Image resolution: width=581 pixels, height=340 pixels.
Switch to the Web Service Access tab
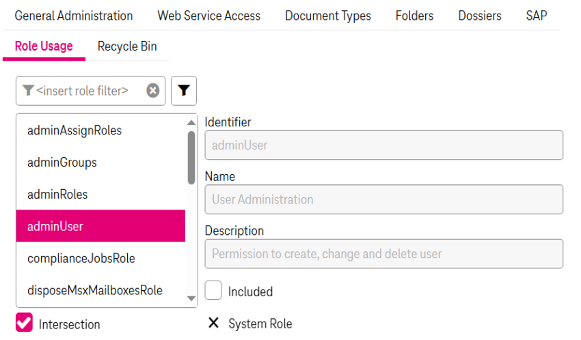tap(208, 15)
